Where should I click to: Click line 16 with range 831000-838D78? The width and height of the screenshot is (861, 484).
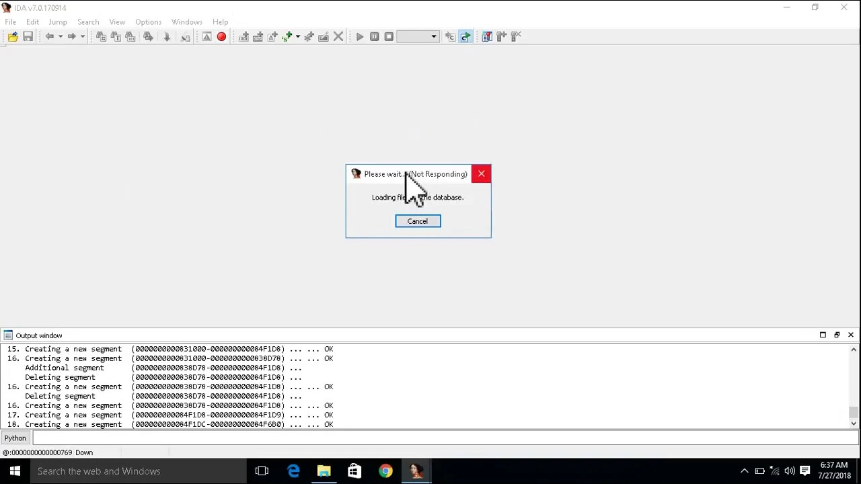click(170, 358)
